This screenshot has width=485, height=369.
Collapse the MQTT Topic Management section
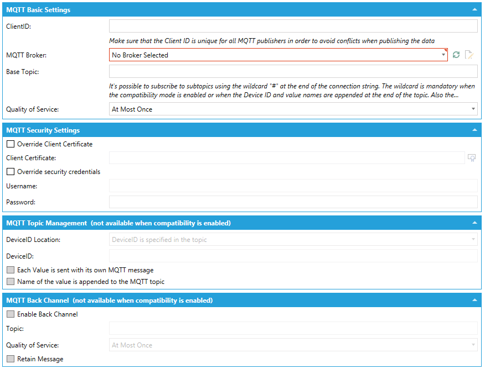point(474,223)
